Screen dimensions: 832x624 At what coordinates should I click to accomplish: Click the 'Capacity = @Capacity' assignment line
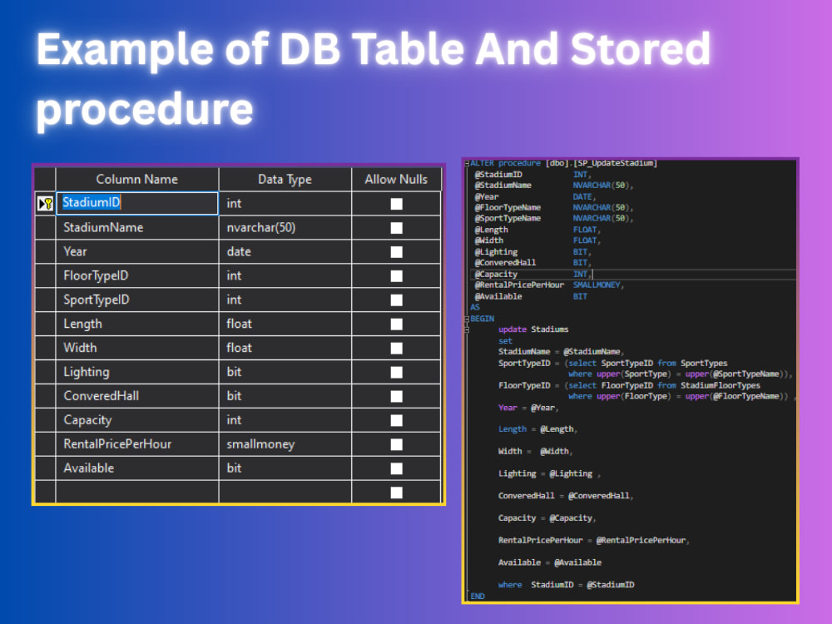click(546, 518)
